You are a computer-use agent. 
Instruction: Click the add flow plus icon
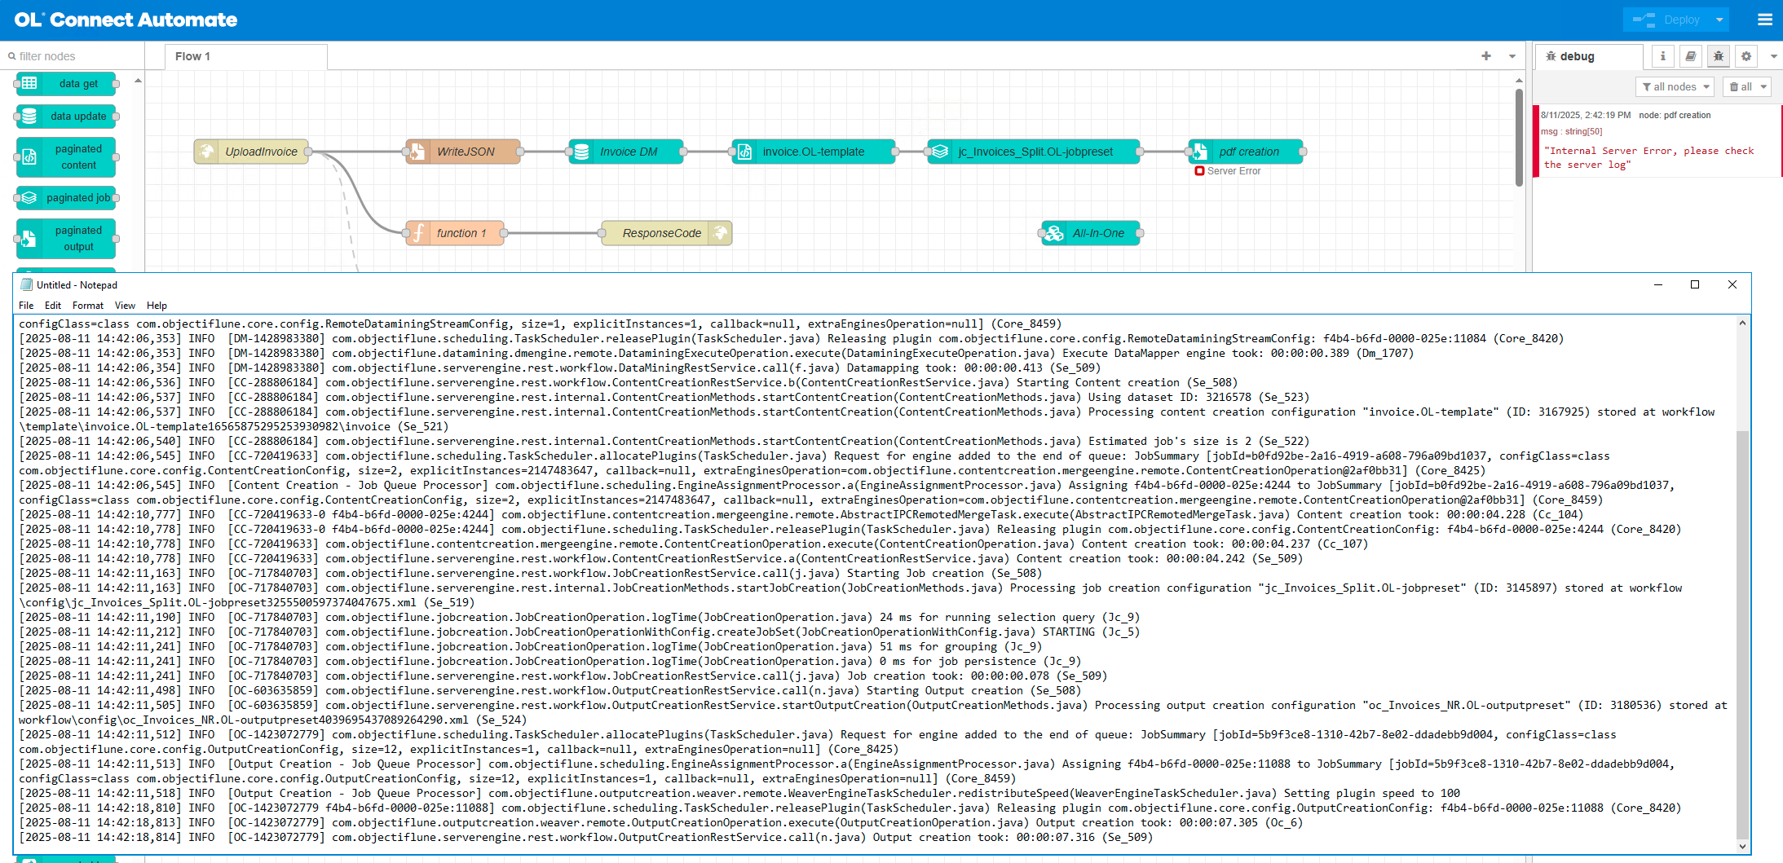click(1485, 56)
